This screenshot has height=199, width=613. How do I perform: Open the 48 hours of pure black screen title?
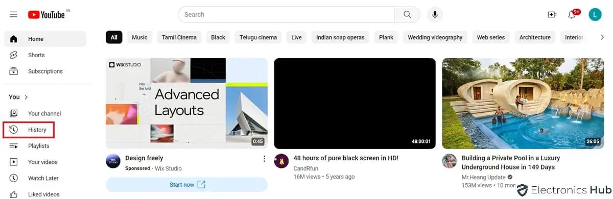(346, 158)
